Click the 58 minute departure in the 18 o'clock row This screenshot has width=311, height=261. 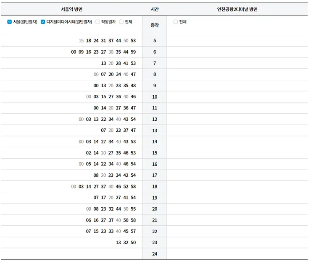click(x=133, y=187)
